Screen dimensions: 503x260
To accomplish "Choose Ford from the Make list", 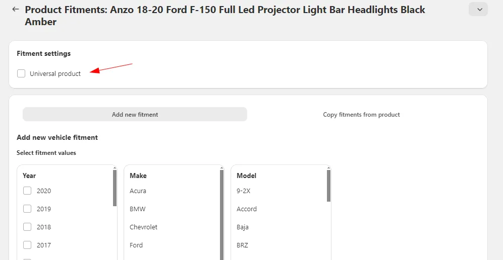I will [136, 245].
